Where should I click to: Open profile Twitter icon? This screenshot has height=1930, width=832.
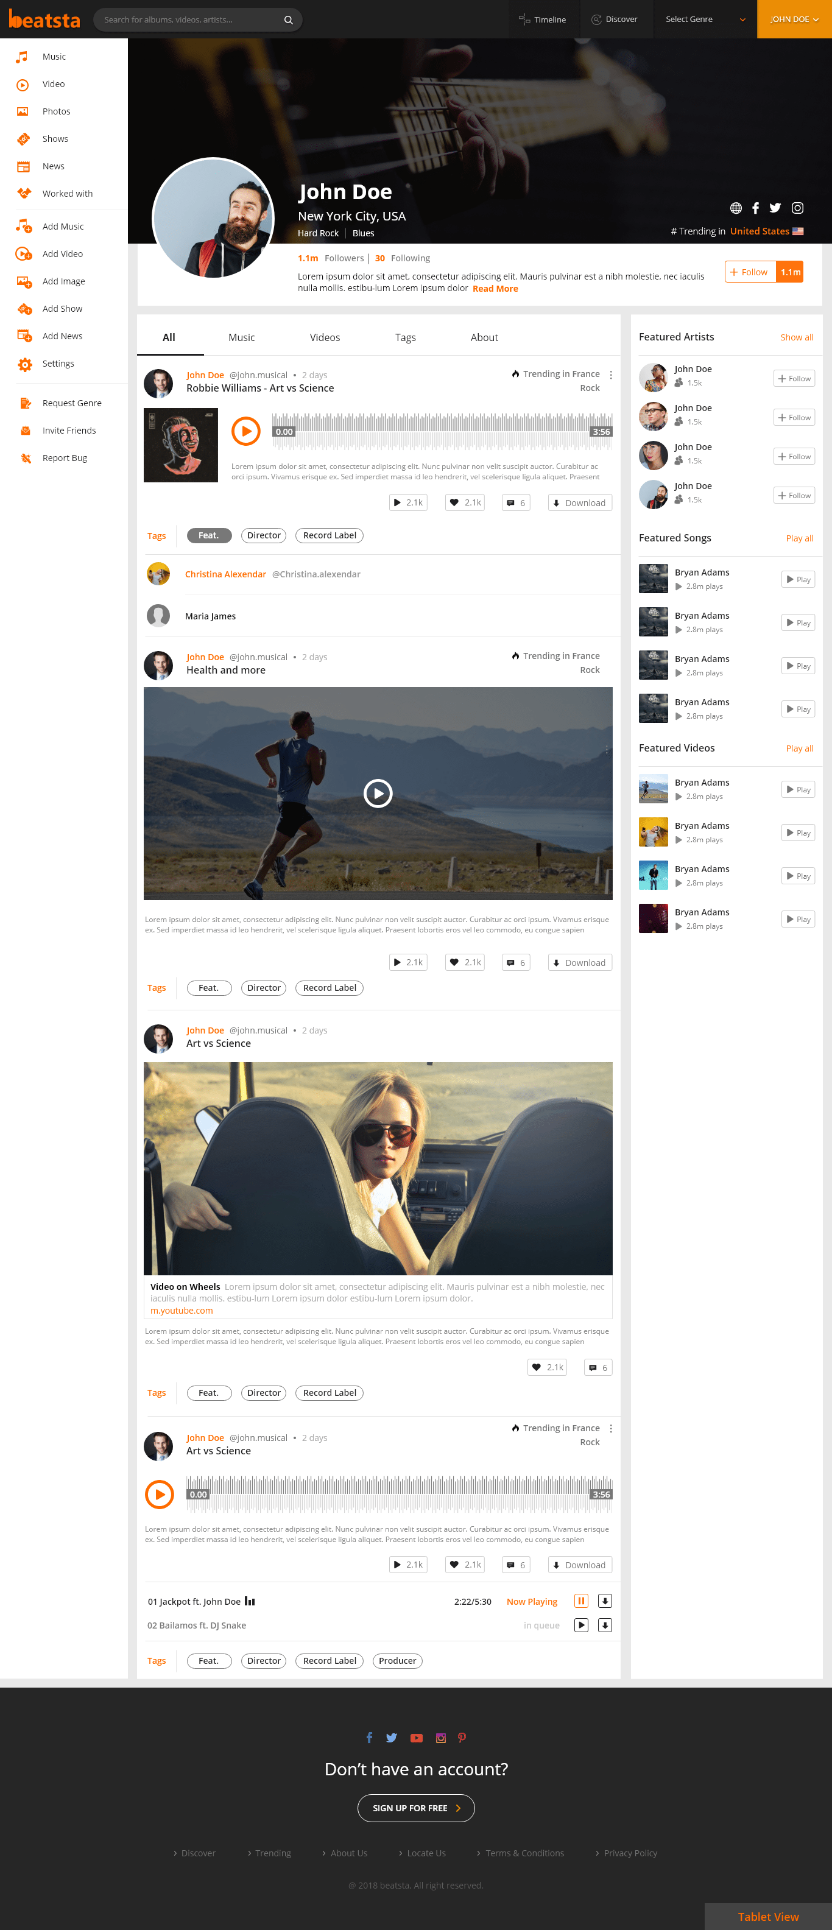point(775,208)
